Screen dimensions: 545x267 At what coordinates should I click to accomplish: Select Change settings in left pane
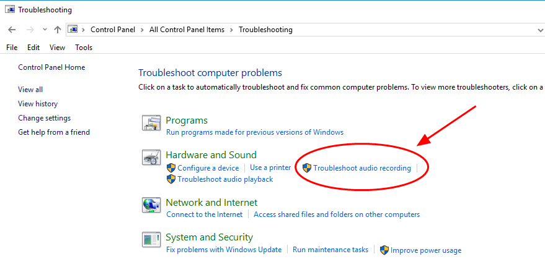coord(45,118)
